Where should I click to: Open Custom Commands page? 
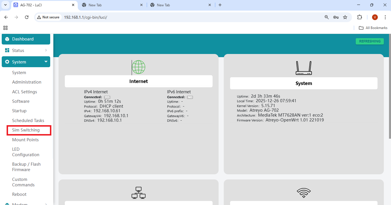[x=23, y=182]
